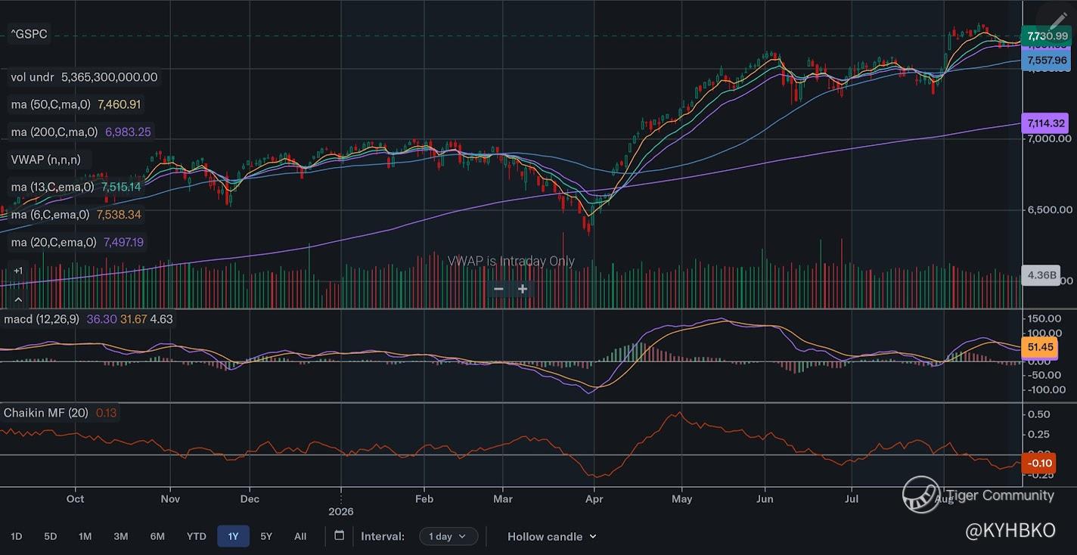1077x555 pixels.
Task: Open the calendar date range picker
Action: pyautogui.click(x=340, y=536)
